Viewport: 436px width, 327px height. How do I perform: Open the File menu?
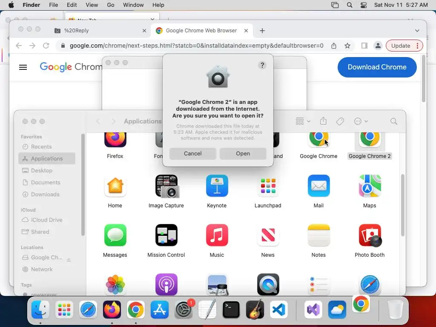pyautogui.click(x=53, y=5)
